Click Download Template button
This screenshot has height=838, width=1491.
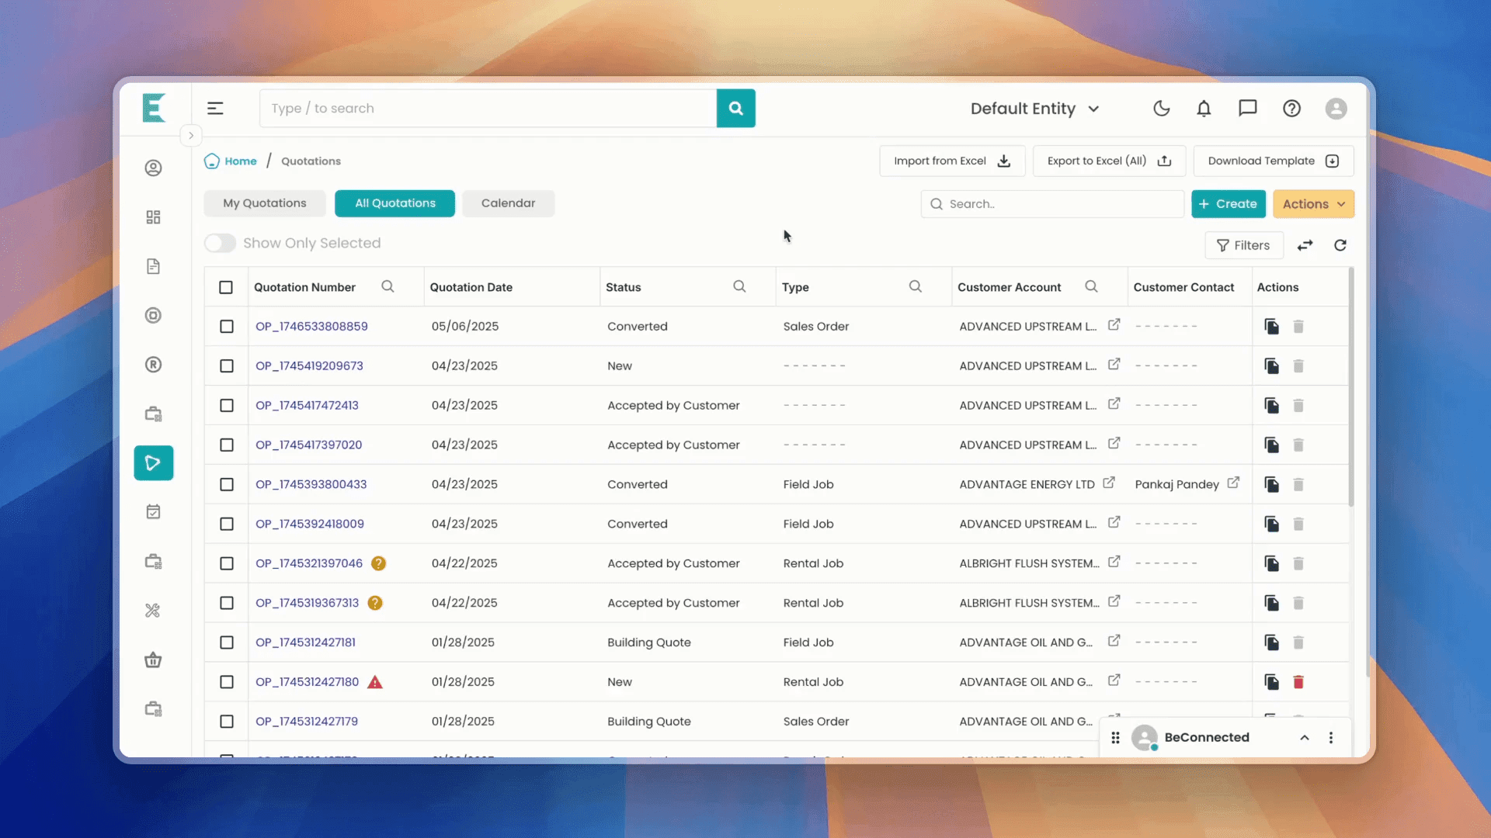coord(1274,161)
